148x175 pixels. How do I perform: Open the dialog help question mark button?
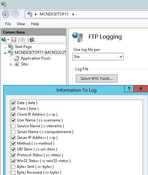point(129,89)
